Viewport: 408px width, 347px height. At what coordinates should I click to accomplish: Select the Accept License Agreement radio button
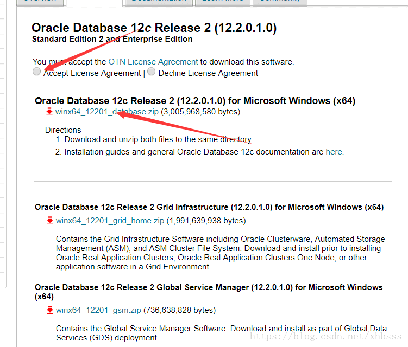click(x=37, y=71)
